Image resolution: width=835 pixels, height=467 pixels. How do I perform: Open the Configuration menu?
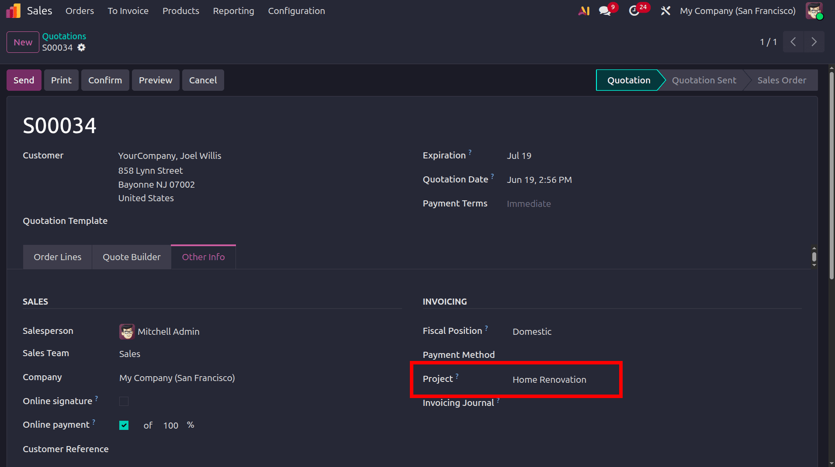click(296, 11)
